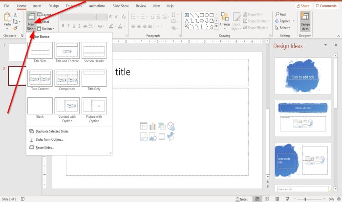Open the Insert ribbon tab
This screenshot has height=202, width=342.
37,6
